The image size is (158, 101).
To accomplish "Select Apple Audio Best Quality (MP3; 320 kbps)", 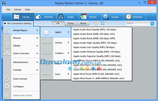I will 102,30.
